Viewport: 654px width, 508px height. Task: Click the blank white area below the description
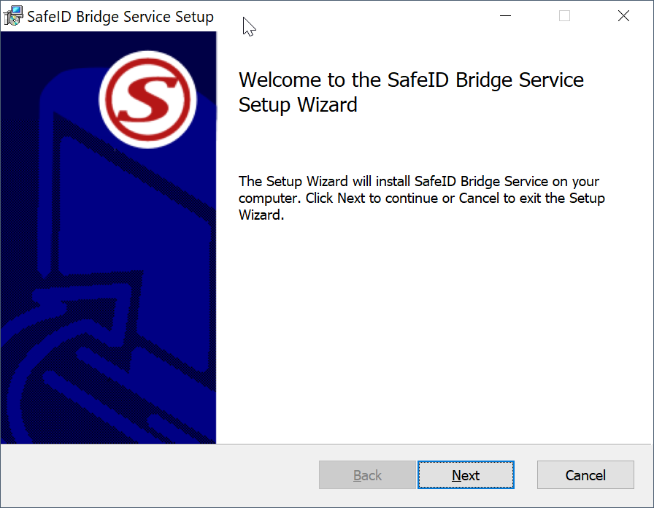pyautogui.click(x=431, y=328)
